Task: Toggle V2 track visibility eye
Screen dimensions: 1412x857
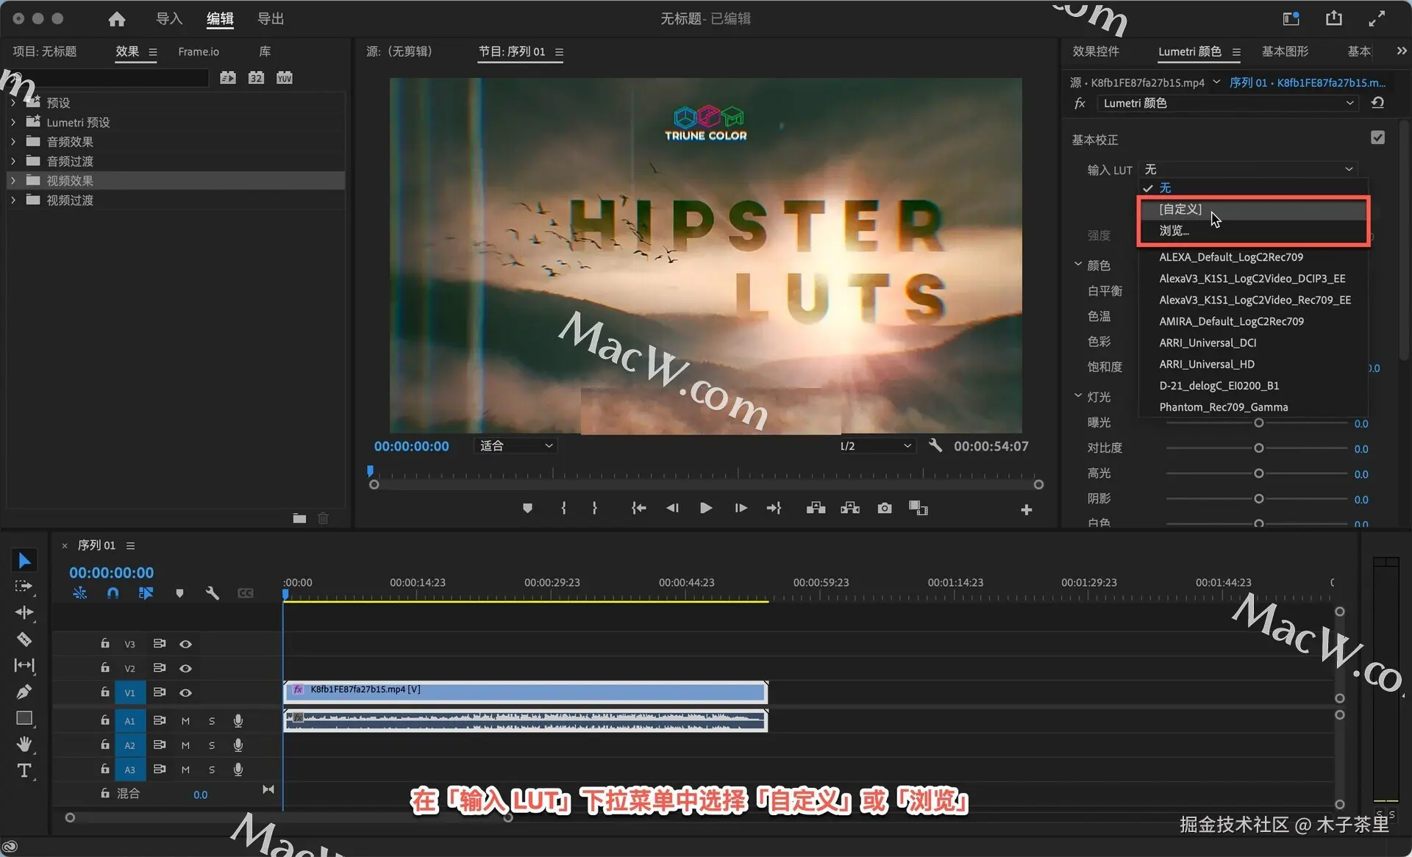Action: pos(185,668)
